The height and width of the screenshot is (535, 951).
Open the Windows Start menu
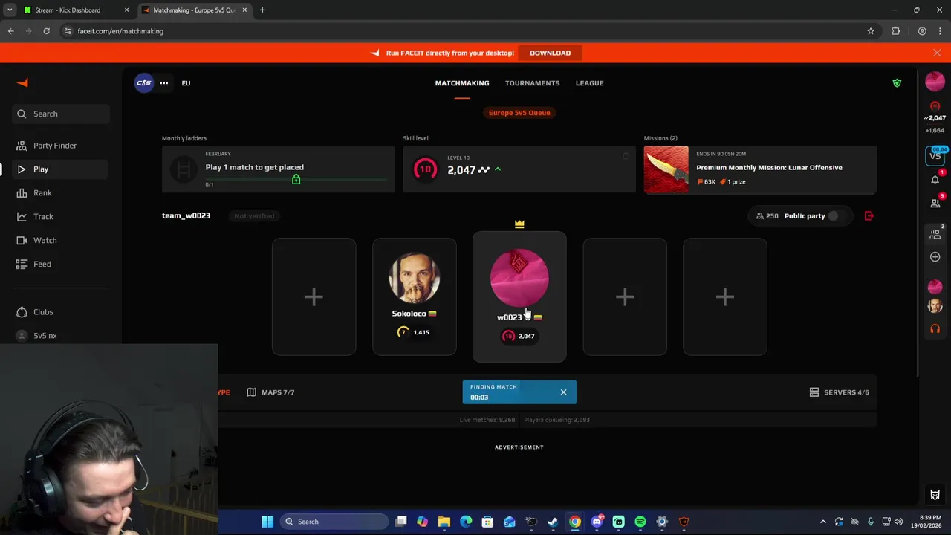(x=267, y=522)
